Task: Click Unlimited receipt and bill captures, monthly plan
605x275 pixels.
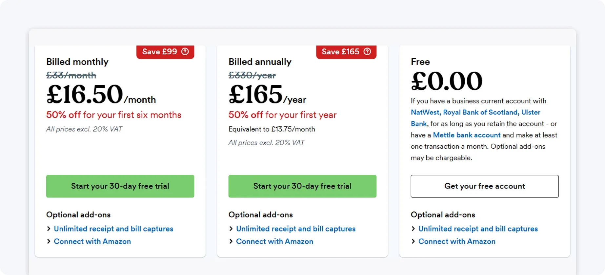Action: coord(113,229)
